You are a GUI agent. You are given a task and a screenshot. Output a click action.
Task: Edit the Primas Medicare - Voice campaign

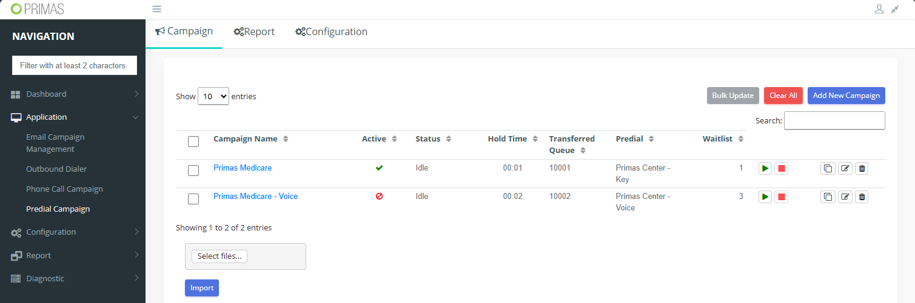[845, 197]
